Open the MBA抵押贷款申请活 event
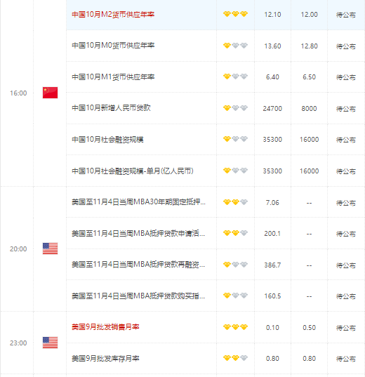The width and height of the screenshot is (365, 377). coord(138,233)
